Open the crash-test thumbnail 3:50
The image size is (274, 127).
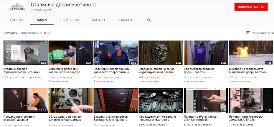coord(116,53)
